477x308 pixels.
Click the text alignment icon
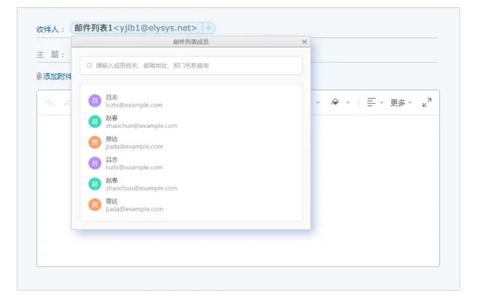point(371,102)
